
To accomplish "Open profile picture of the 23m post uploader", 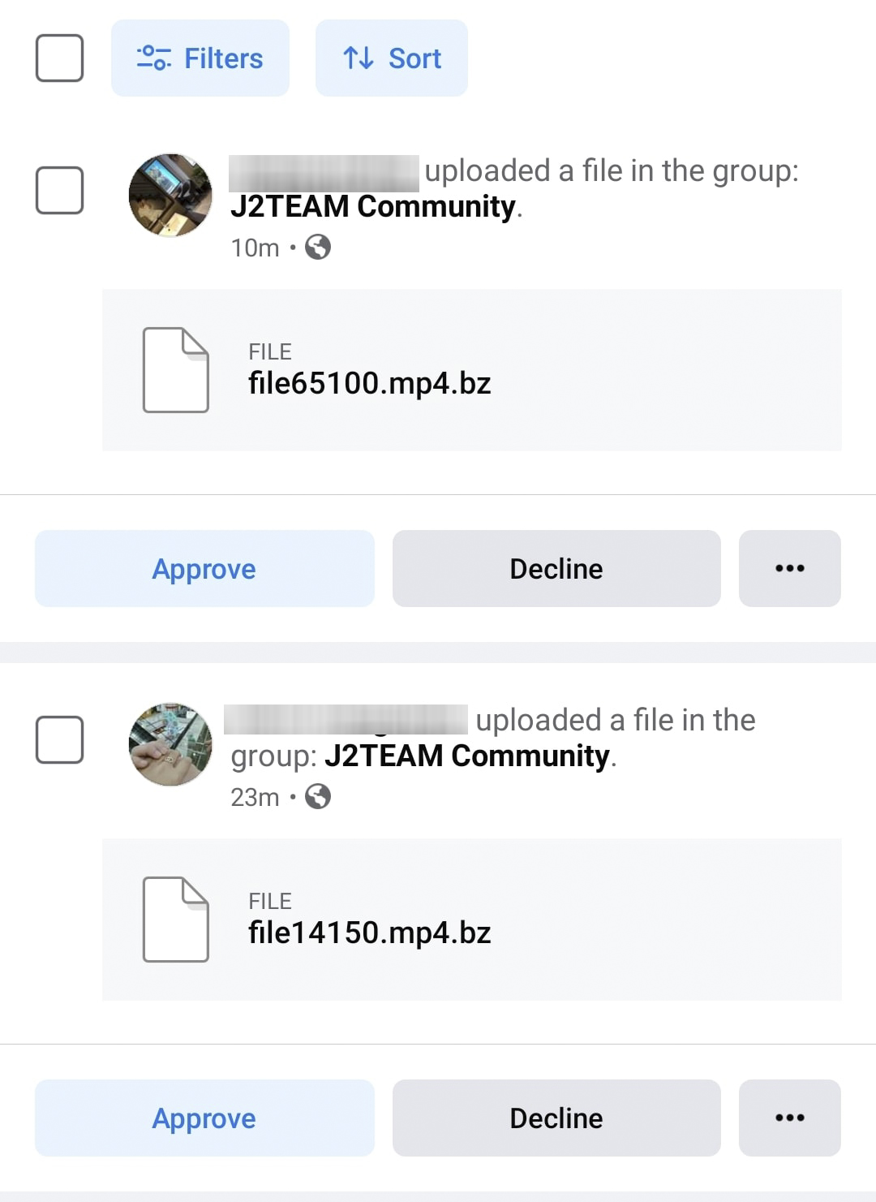I will click(170, 744).
